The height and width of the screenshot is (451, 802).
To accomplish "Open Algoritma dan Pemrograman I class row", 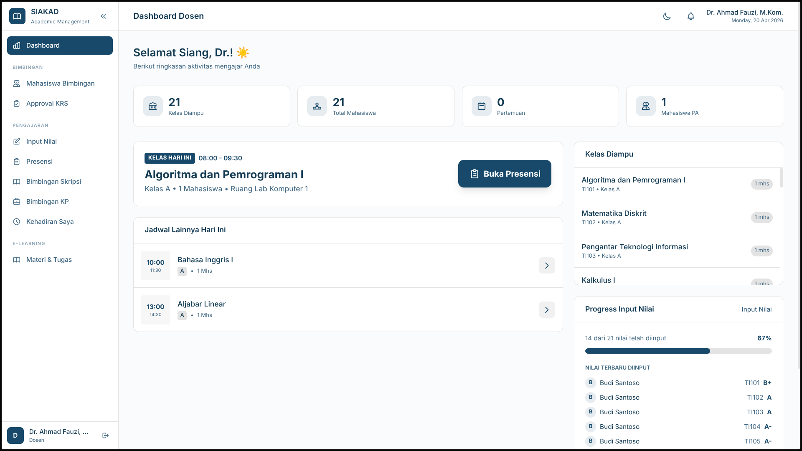I will [677, 184].
